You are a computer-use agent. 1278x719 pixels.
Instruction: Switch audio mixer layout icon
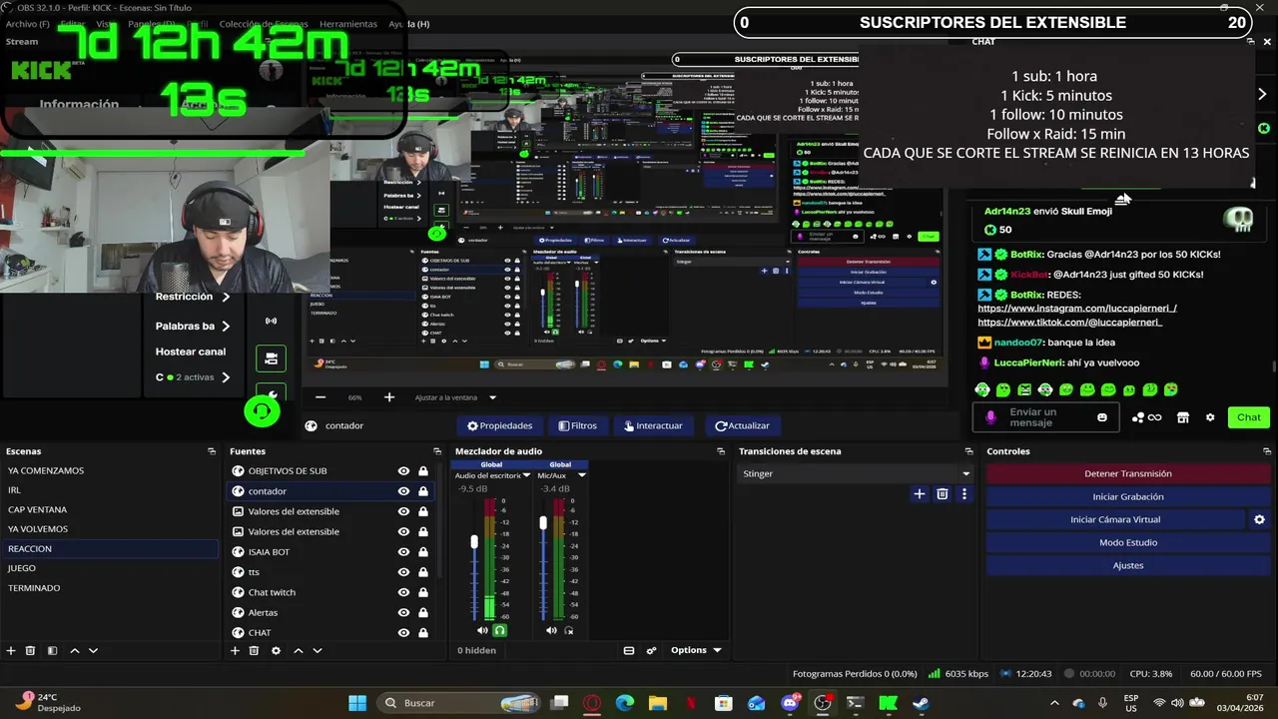[629, 650]
